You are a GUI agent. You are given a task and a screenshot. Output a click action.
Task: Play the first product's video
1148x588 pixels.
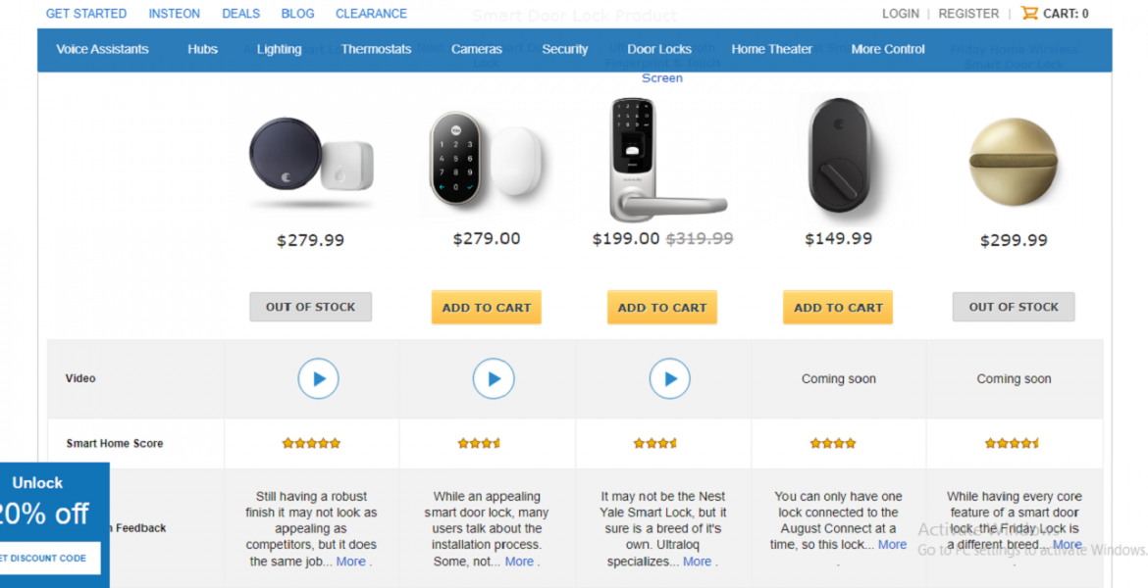pos(318,378)
